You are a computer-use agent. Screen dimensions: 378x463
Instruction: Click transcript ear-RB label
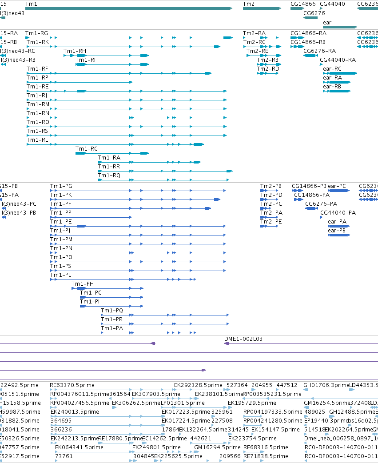332,87
